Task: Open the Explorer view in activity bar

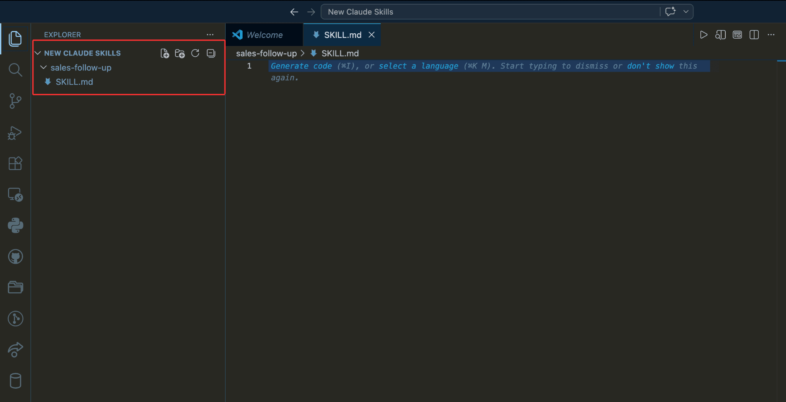Action: (x=15, y=39)
